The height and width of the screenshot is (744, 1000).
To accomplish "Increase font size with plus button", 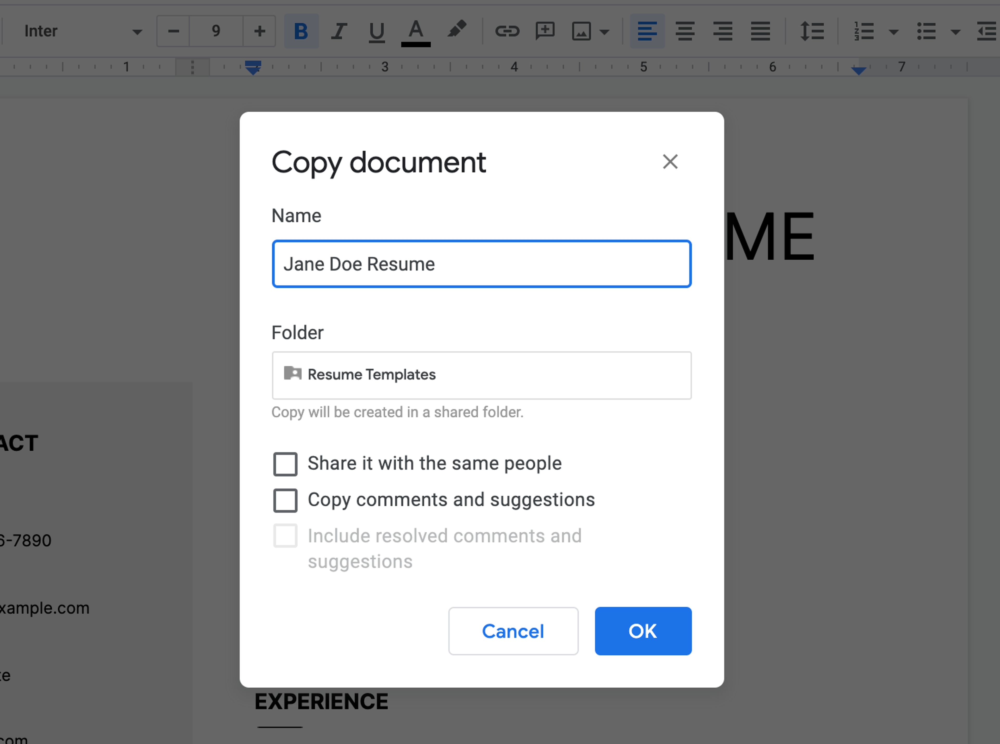I will (x=259, y=31).
